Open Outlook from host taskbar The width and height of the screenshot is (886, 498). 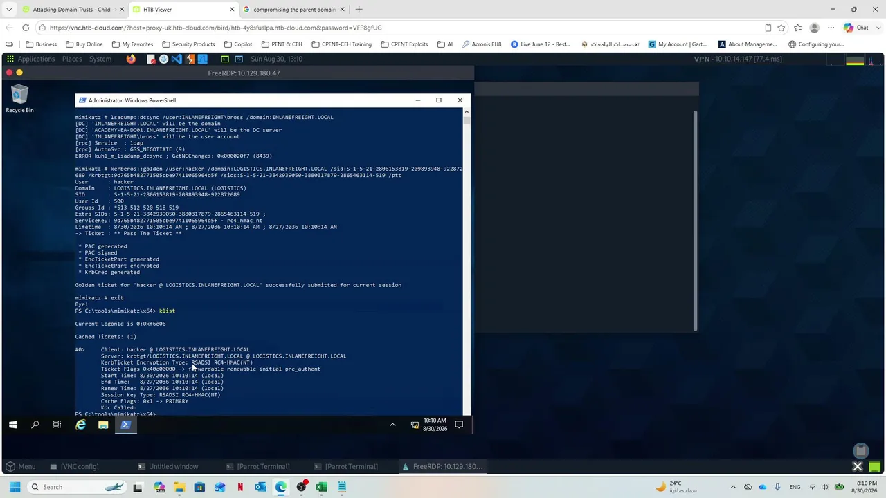(260, 487)
